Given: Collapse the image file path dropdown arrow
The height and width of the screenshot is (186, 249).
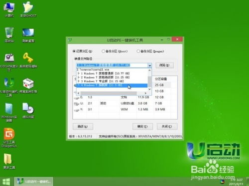Looking at the screenshot, I should 149,65.
